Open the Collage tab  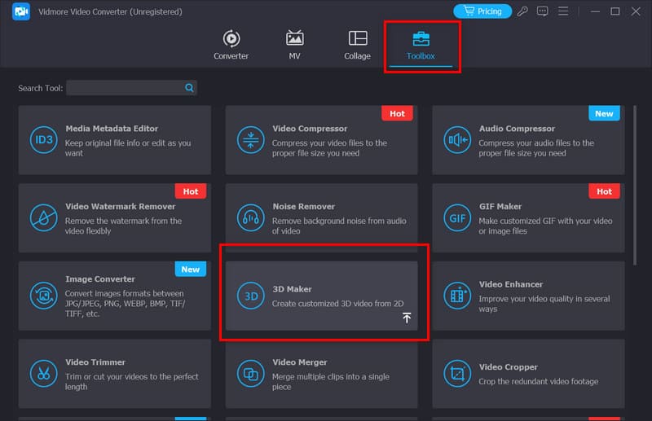[x=357, y=46]
